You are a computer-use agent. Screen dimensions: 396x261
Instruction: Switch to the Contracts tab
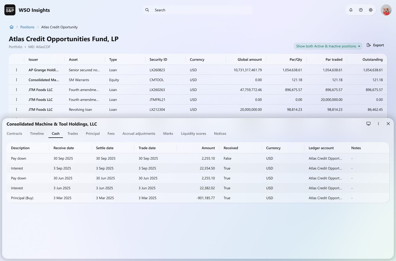(x=14, y=134)
